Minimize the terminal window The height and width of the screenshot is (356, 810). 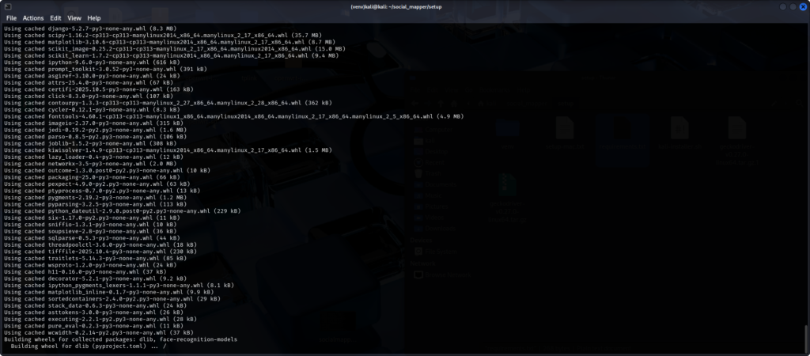tap(782, 6)
